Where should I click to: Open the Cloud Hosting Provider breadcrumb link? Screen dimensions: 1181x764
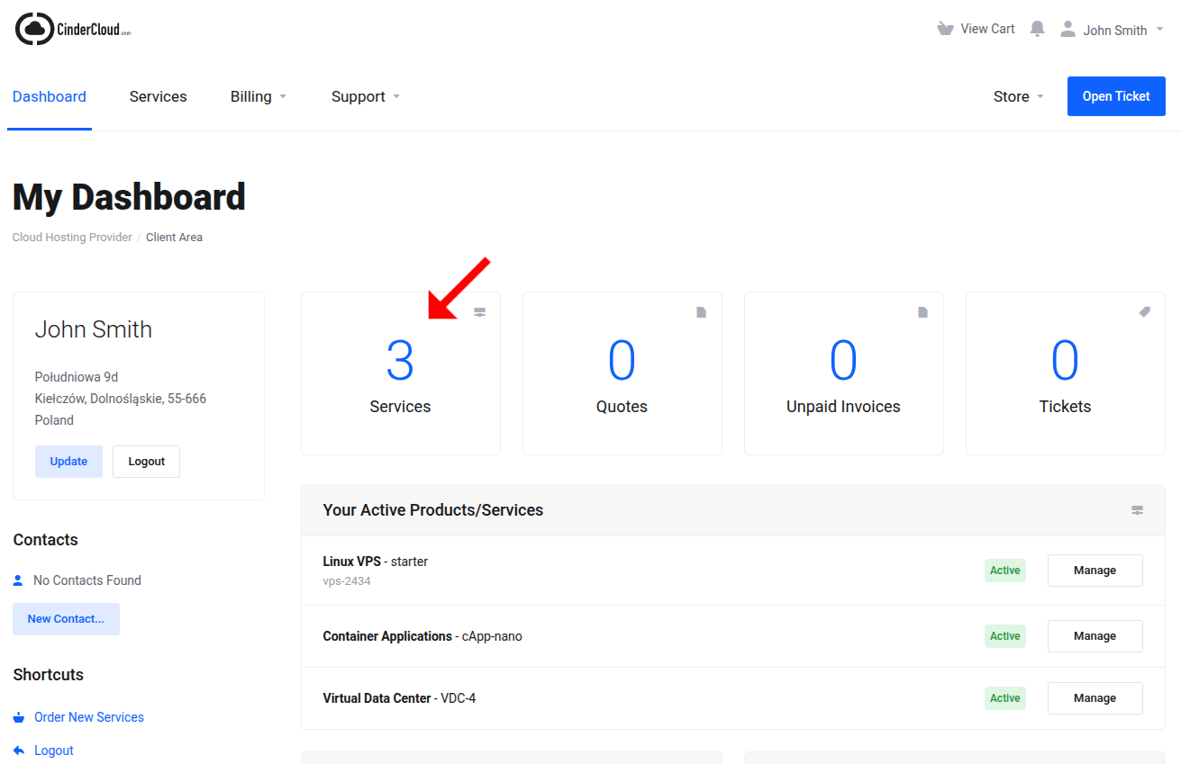click(72, 238)
